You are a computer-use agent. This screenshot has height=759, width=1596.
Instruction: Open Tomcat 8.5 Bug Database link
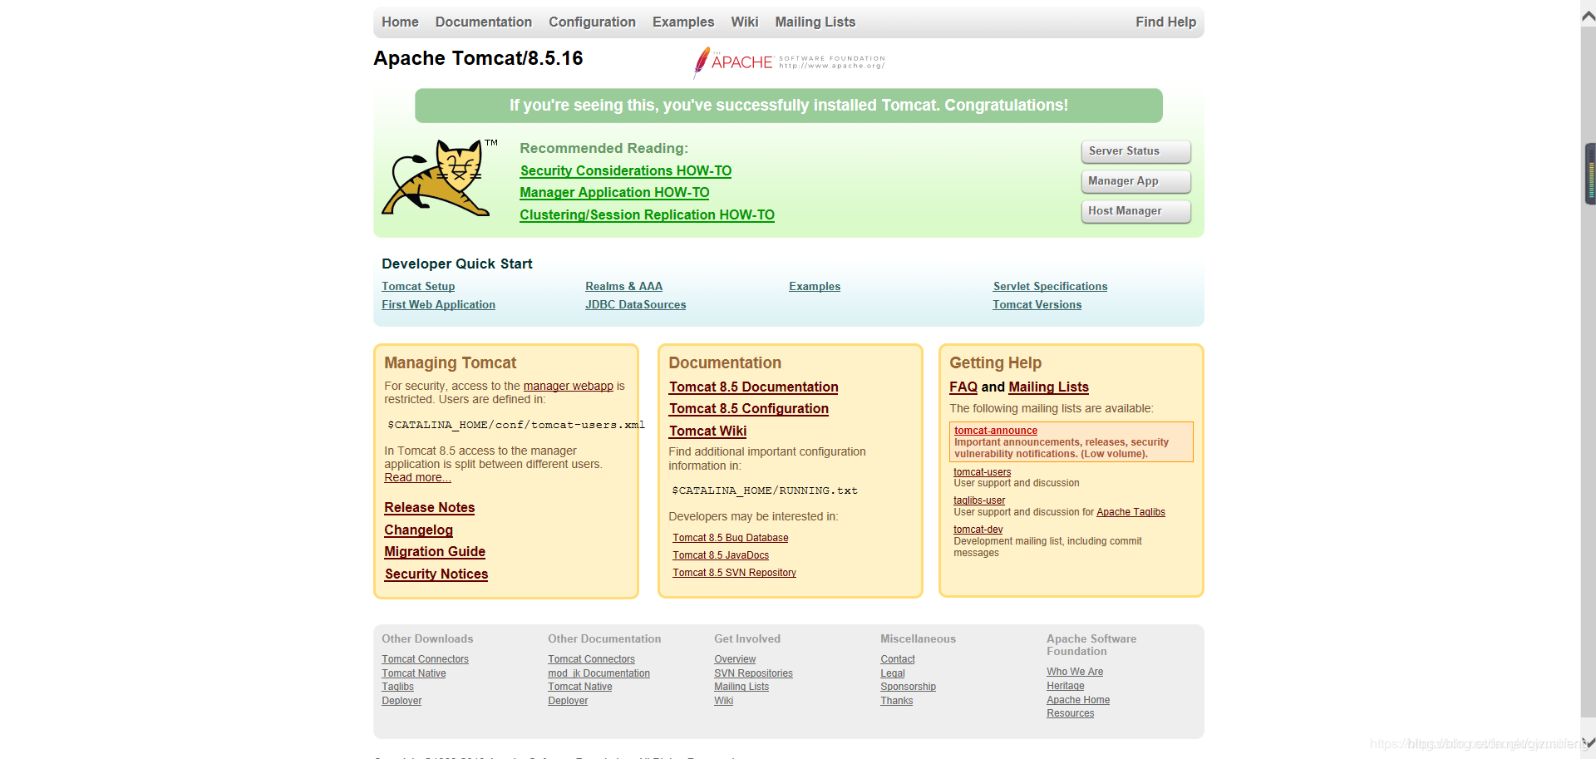[731, 539]
